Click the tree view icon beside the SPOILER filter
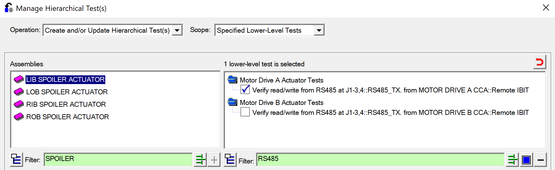This screenshot has width=555, height=170. coord(16,160)
